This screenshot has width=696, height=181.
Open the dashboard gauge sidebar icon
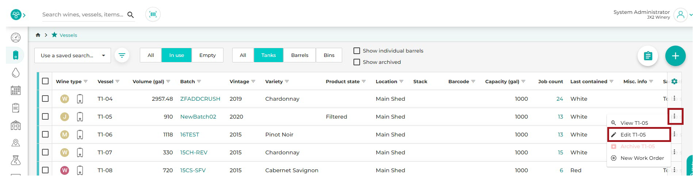16,38
